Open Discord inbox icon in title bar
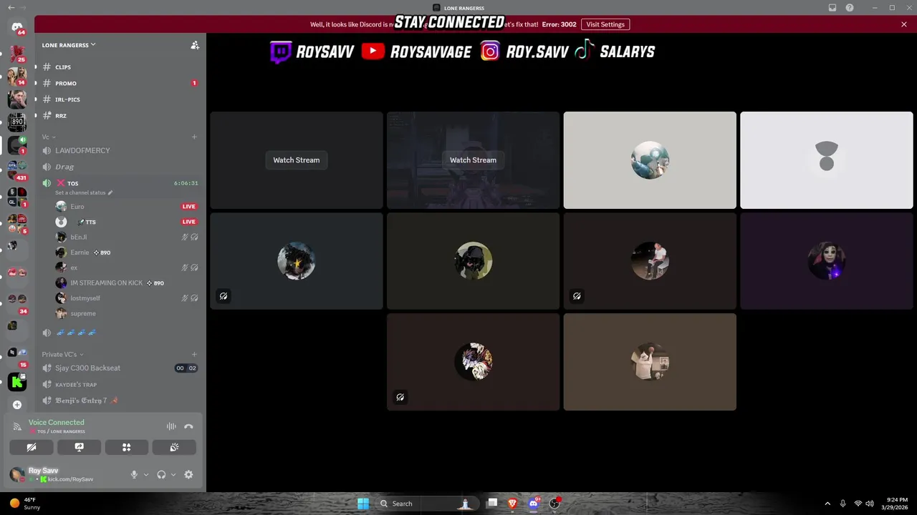This screenshot has width=917, height=515. [x=832, y=8]
